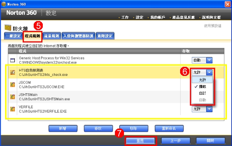Viewport: 232px width, 146px height.
Task: Open the 產品意見反應 top menu link
Action: click(183, 17)
